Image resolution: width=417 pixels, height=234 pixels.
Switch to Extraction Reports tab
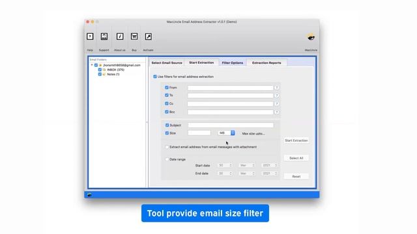pos(266,63)
